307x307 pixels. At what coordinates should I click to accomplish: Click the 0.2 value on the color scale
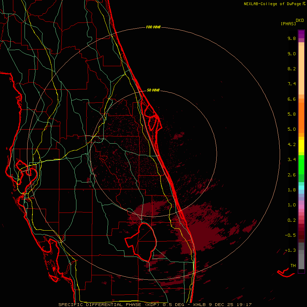[x=292, y=220]
